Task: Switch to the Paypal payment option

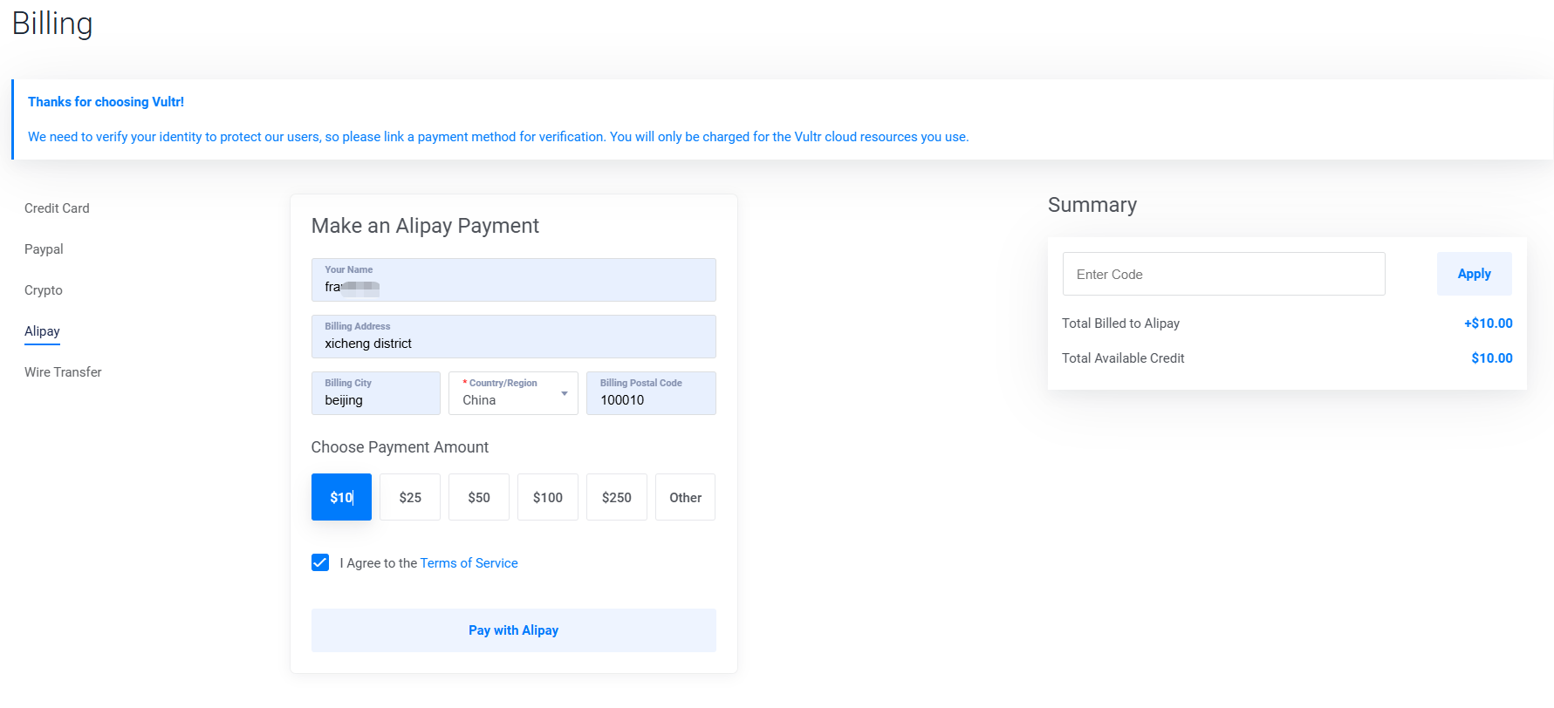Action: click(44, 249)
